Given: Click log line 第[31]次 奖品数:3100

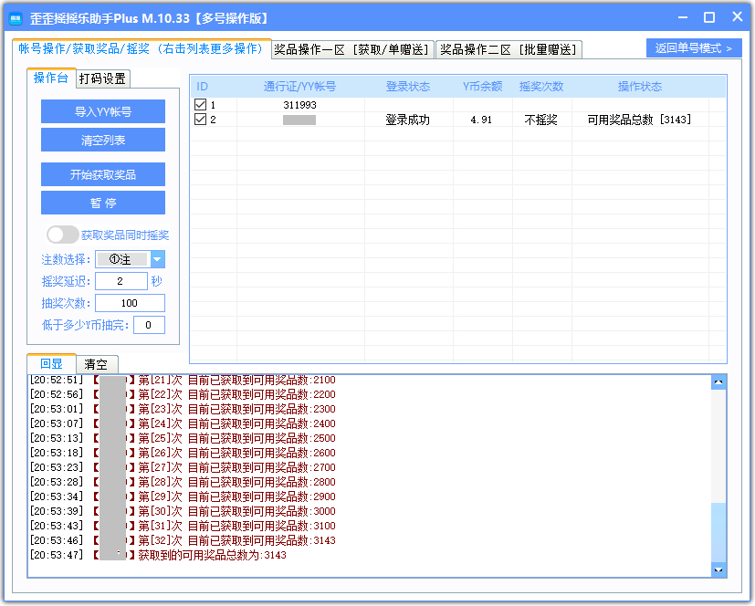Looking at the screenshot, I should click(183, 526).
